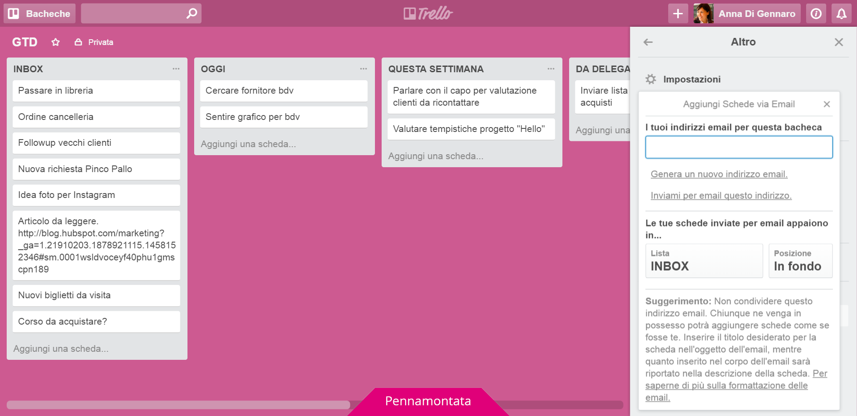Open the INBOX list menu
The height and width of the screenshot is (416, 857).
(x=176, y=69)
